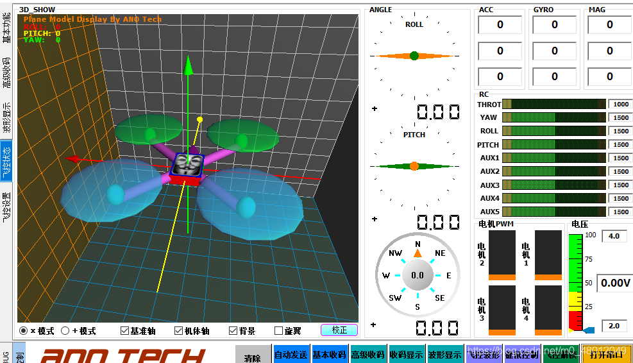Click the ROLL attitude gauge indicator
Screen dimensions: 633x363
click(414, 56)
